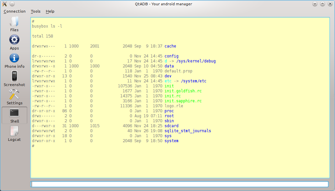Click the 'proc' directory name
Screen dimensions: 335x191
169,111
